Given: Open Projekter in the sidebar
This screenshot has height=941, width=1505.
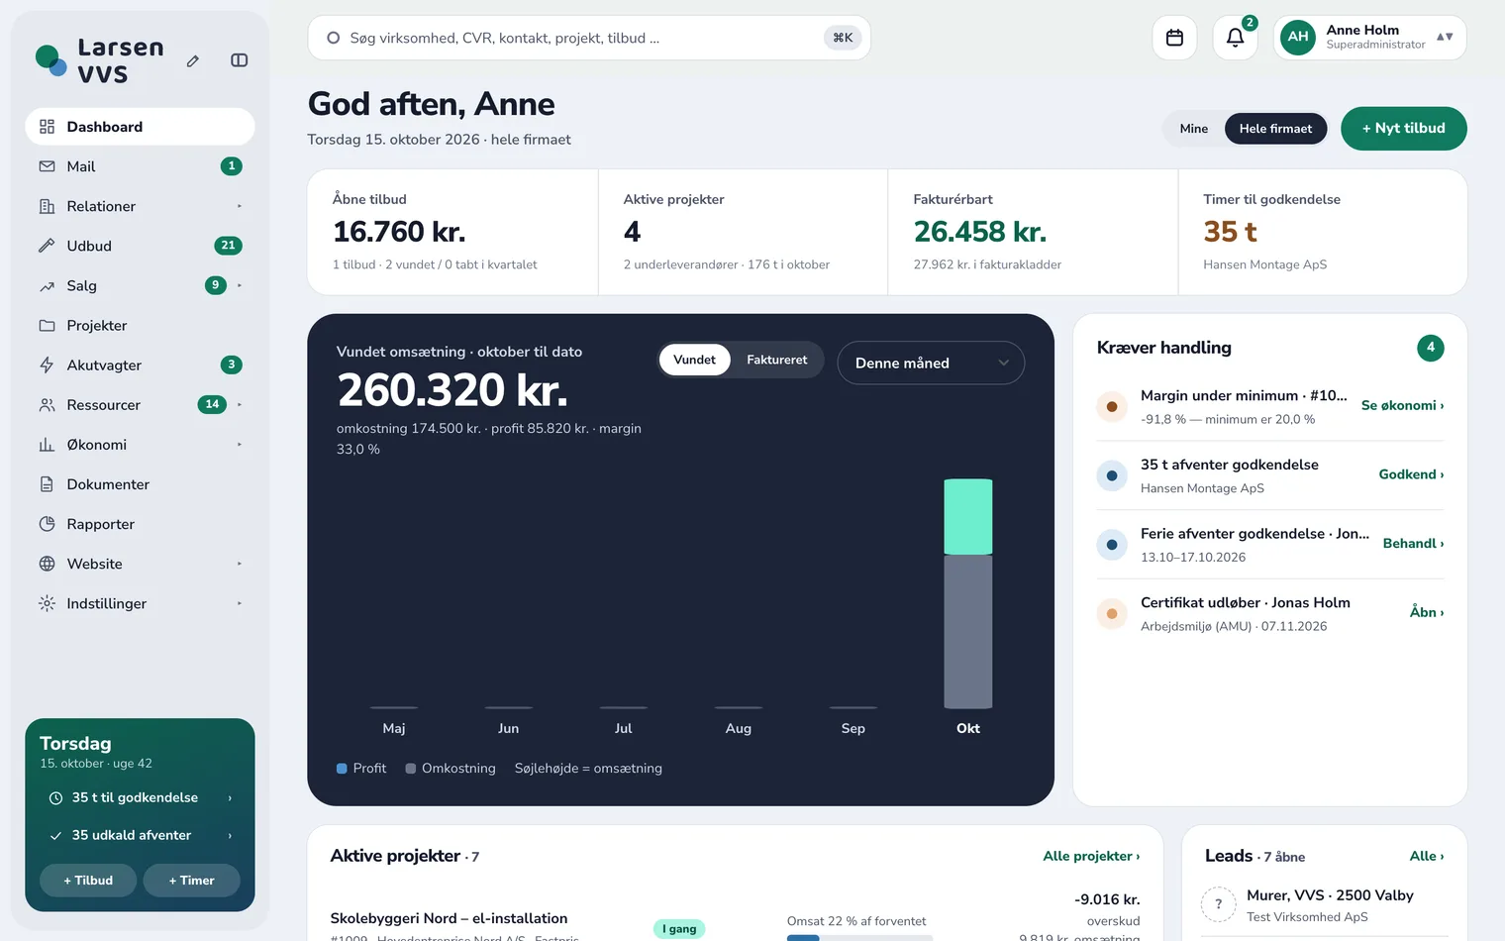Looking at the screenshot, I should [x=140, y=325].
